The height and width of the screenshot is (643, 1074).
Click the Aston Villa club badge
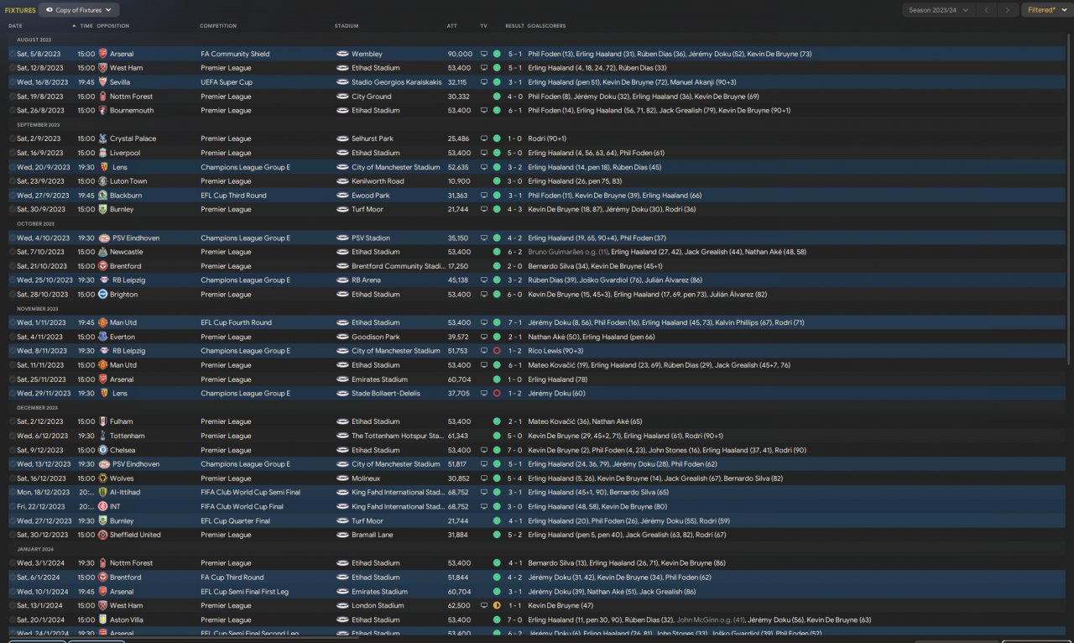[x=103, y=619]
